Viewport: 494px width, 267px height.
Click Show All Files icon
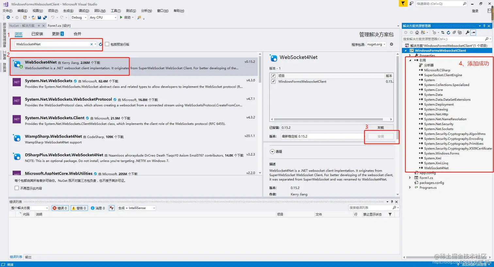(460, 32)
